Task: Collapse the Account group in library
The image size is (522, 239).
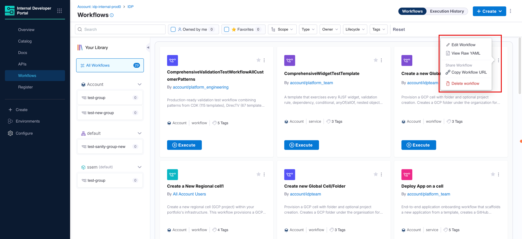Action: pyautogui.click(x=140, y=84)
